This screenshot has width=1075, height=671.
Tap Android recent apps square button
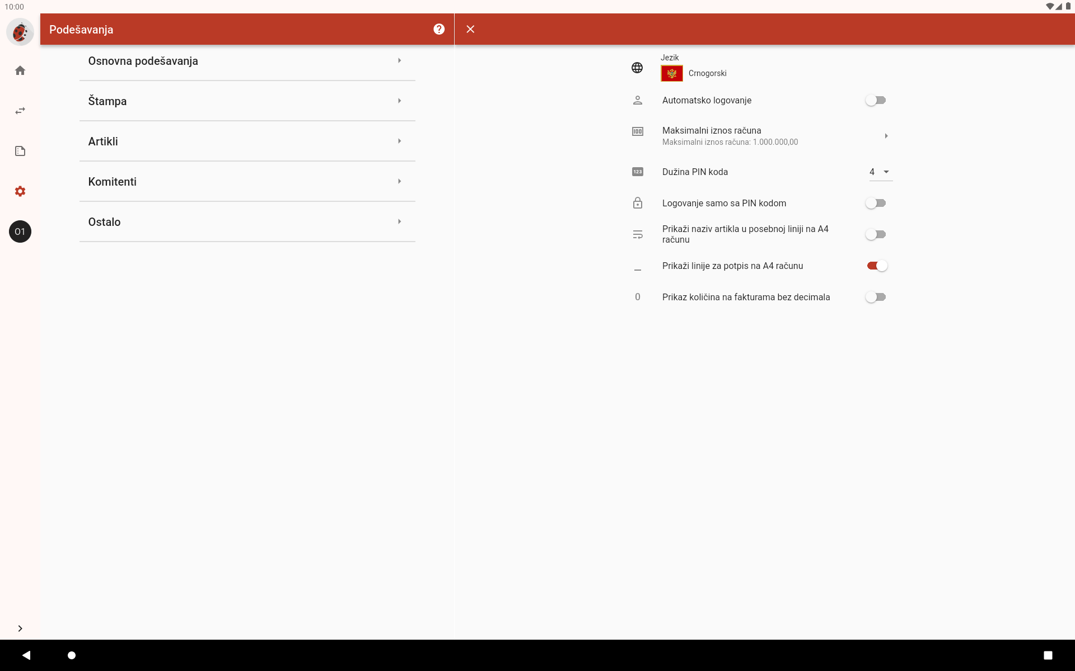pos(1048,655)
